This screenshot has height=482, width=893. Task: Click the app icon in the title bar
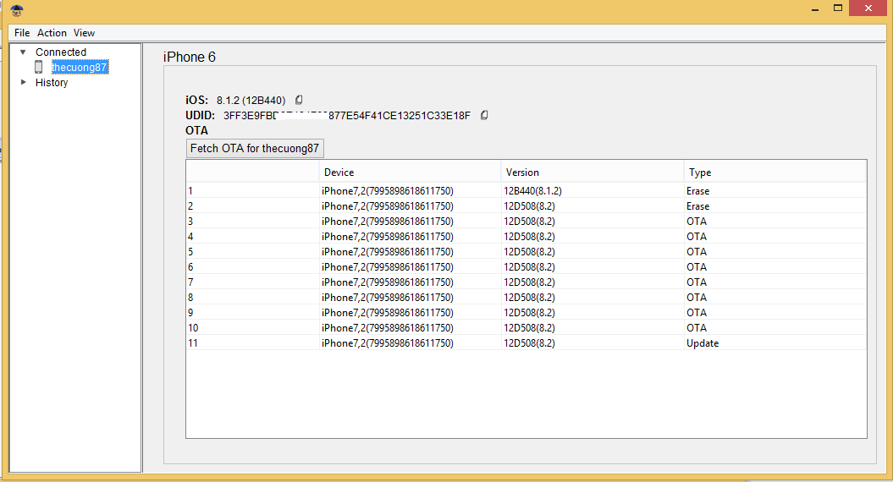click(17, 9)
